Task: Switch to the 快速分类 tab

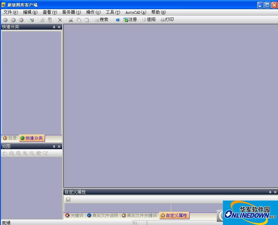Action: pos(32,138)
